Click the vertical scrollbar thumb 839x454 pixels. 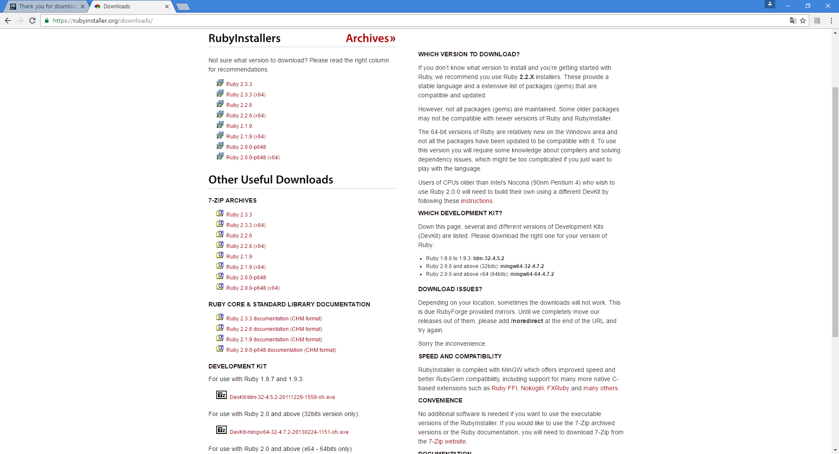pyautogui.click(x=835, y=212)
